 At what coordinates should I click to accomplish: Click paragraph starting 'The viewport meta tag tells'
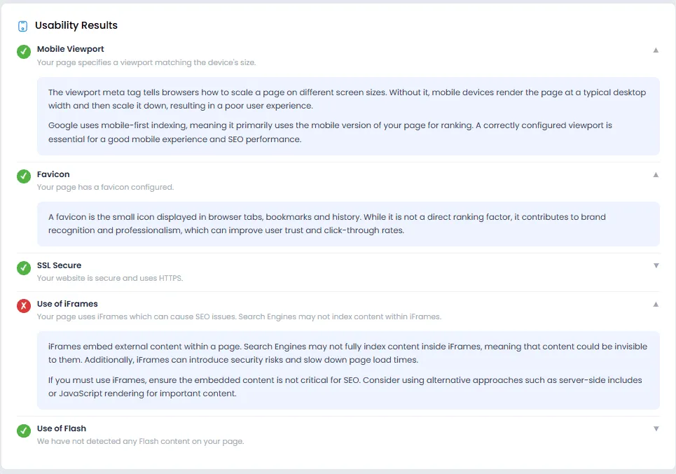pos(347,99)
